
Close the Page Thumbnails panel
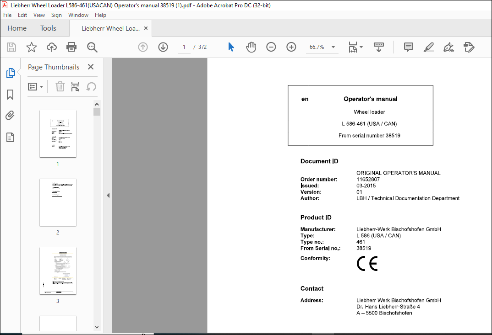[x=91, y=67]
